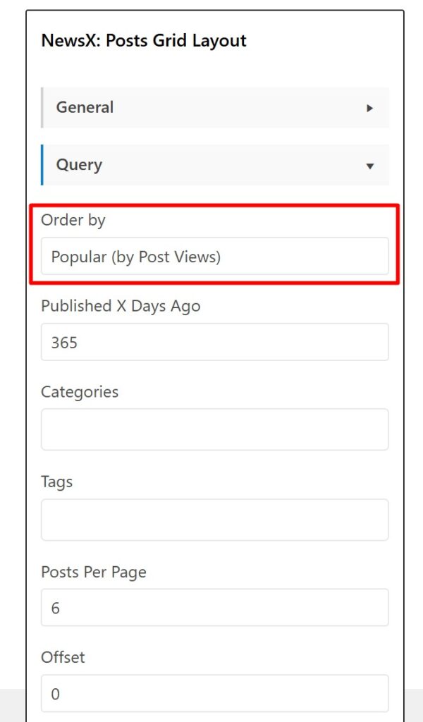
Task: Click the Posts Per Page label
Action: [94, 572]
